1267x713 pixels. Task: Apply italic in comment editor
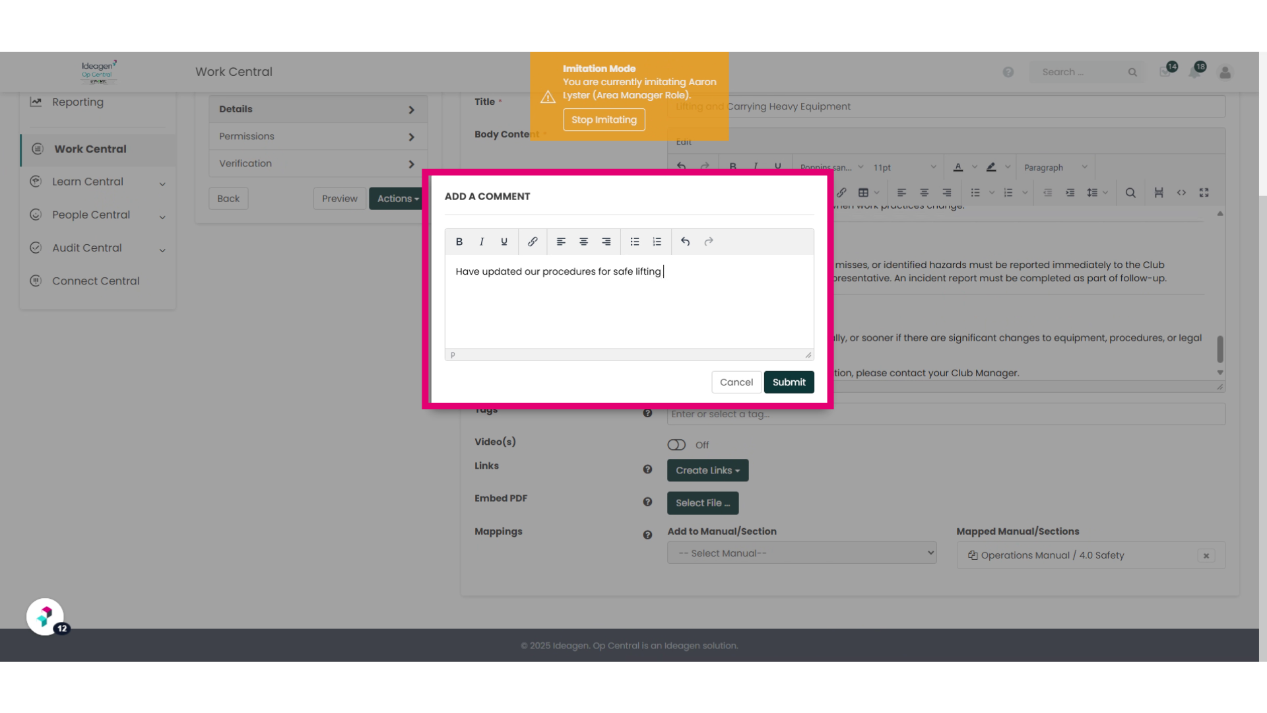482,242
